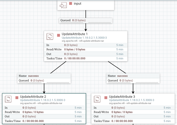Click the Out row of UpdateAttribute 2

pyautogui.click(x=44, y=116)
